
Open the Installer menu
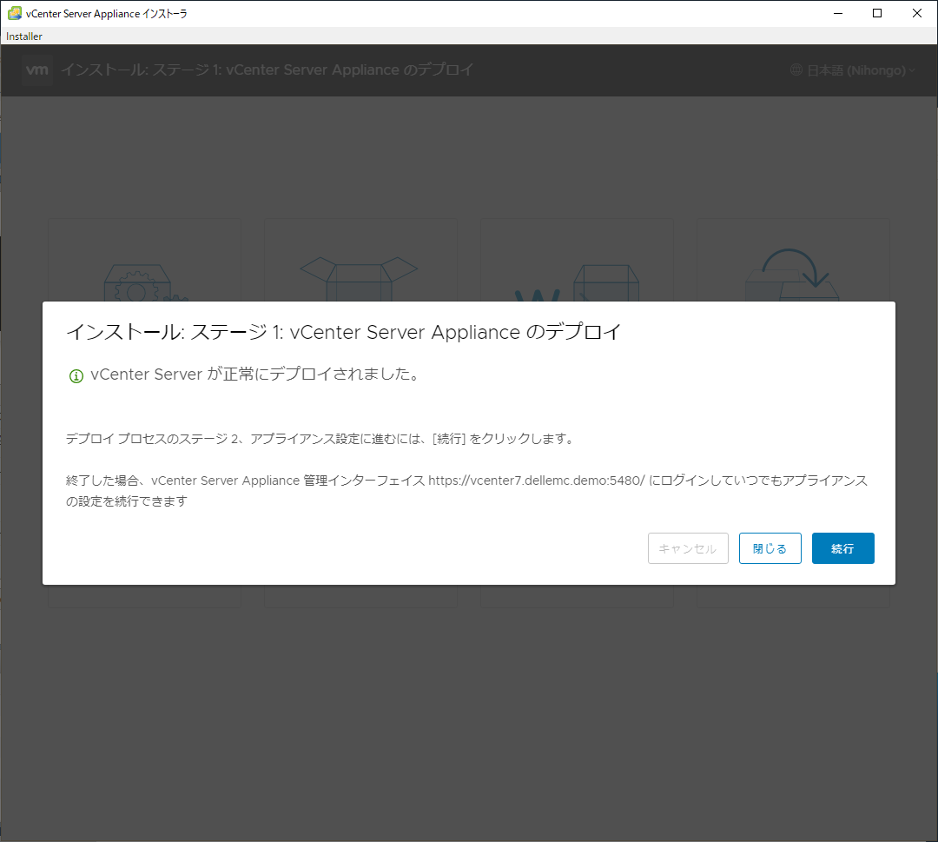coord(24,36)
